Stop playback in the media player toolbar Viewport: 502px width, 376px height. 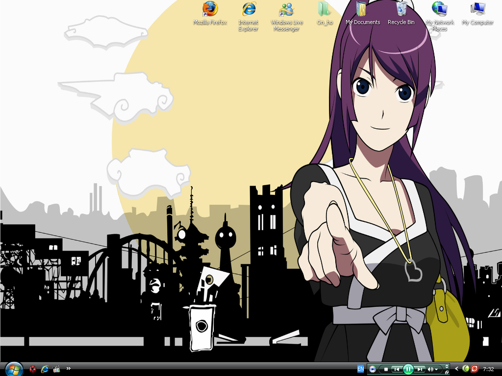tap(386, 369)
